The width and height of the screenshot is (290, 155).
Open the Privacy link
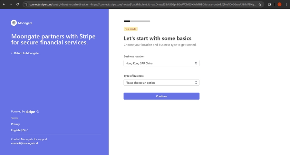click(x=15, y=124)
